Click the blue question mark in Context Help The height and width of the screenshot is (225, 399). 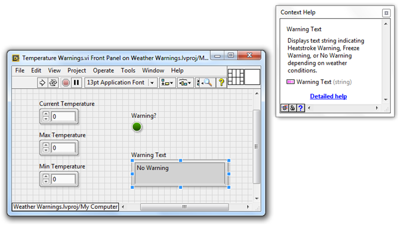tap(301, 108)
